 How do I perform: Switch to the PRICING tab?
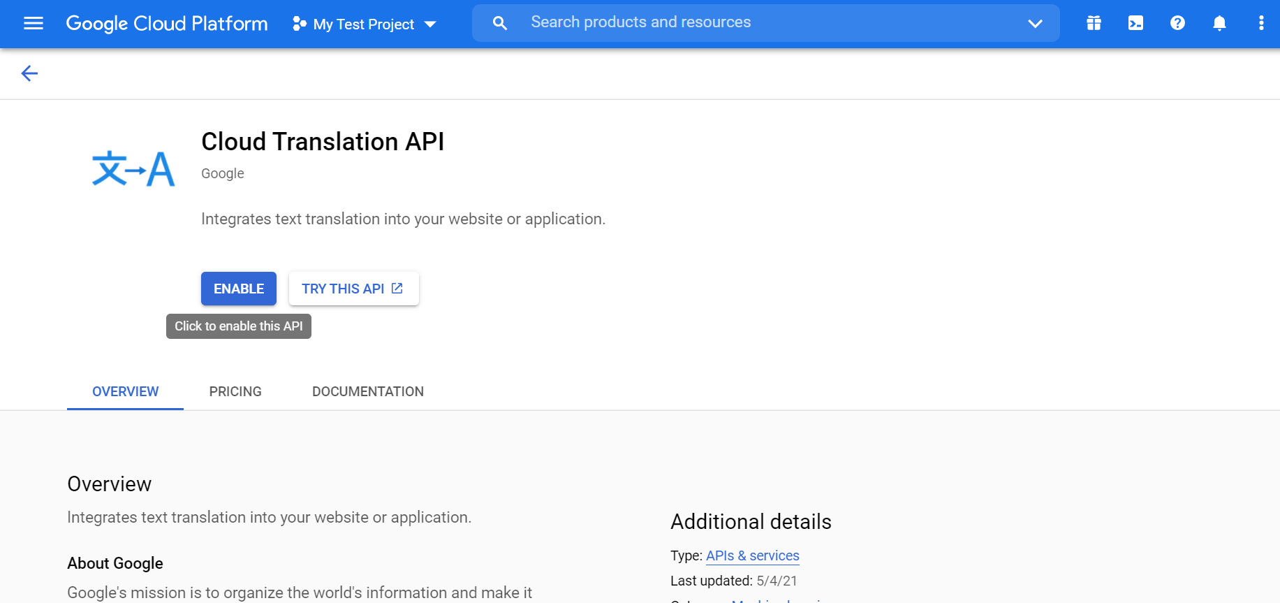(235, 391)
